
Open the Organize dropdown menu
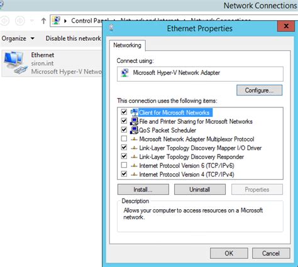point(18,38)
